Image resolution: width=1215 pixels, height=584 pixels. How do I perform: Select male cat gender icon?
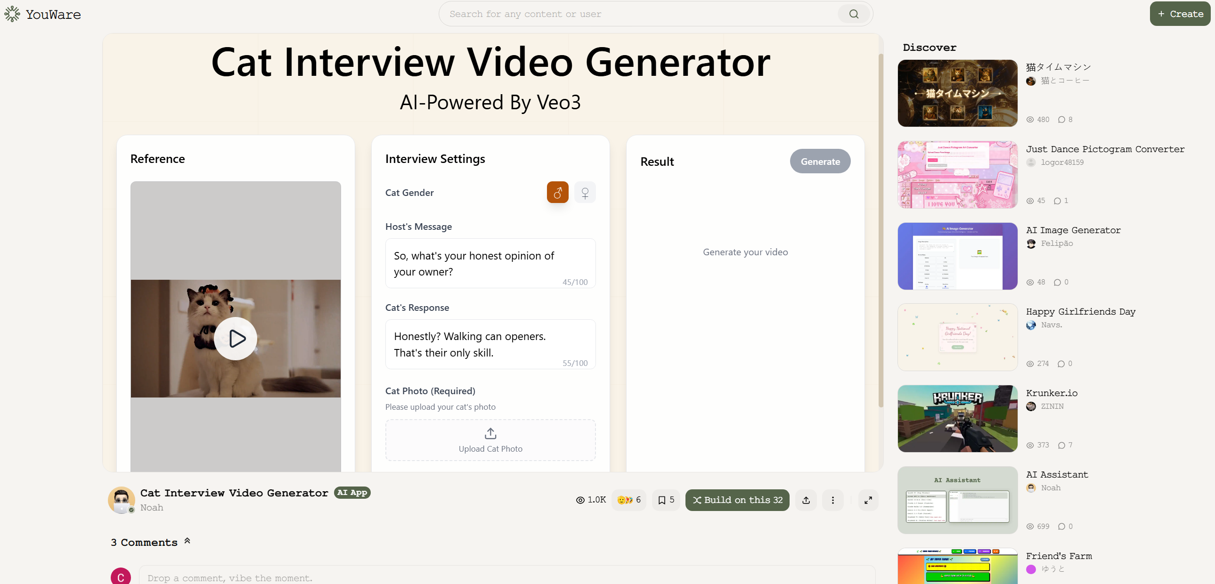click(557, 192)
